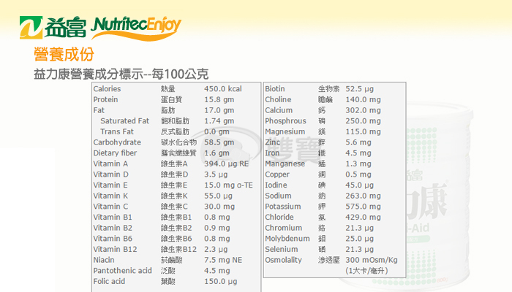
Task: Select the 15.0 mg α-TE value
Action: pyautogui.click(x=228, y=185)
